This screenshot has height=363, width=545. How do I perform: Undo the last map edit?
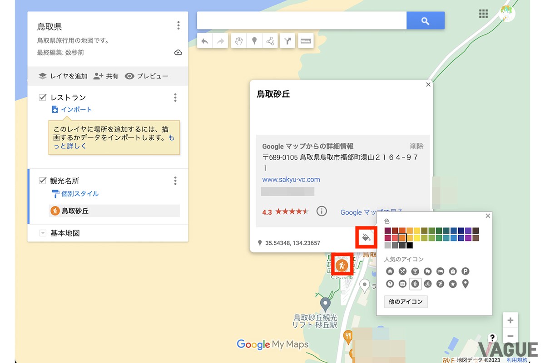pos(205,41)
